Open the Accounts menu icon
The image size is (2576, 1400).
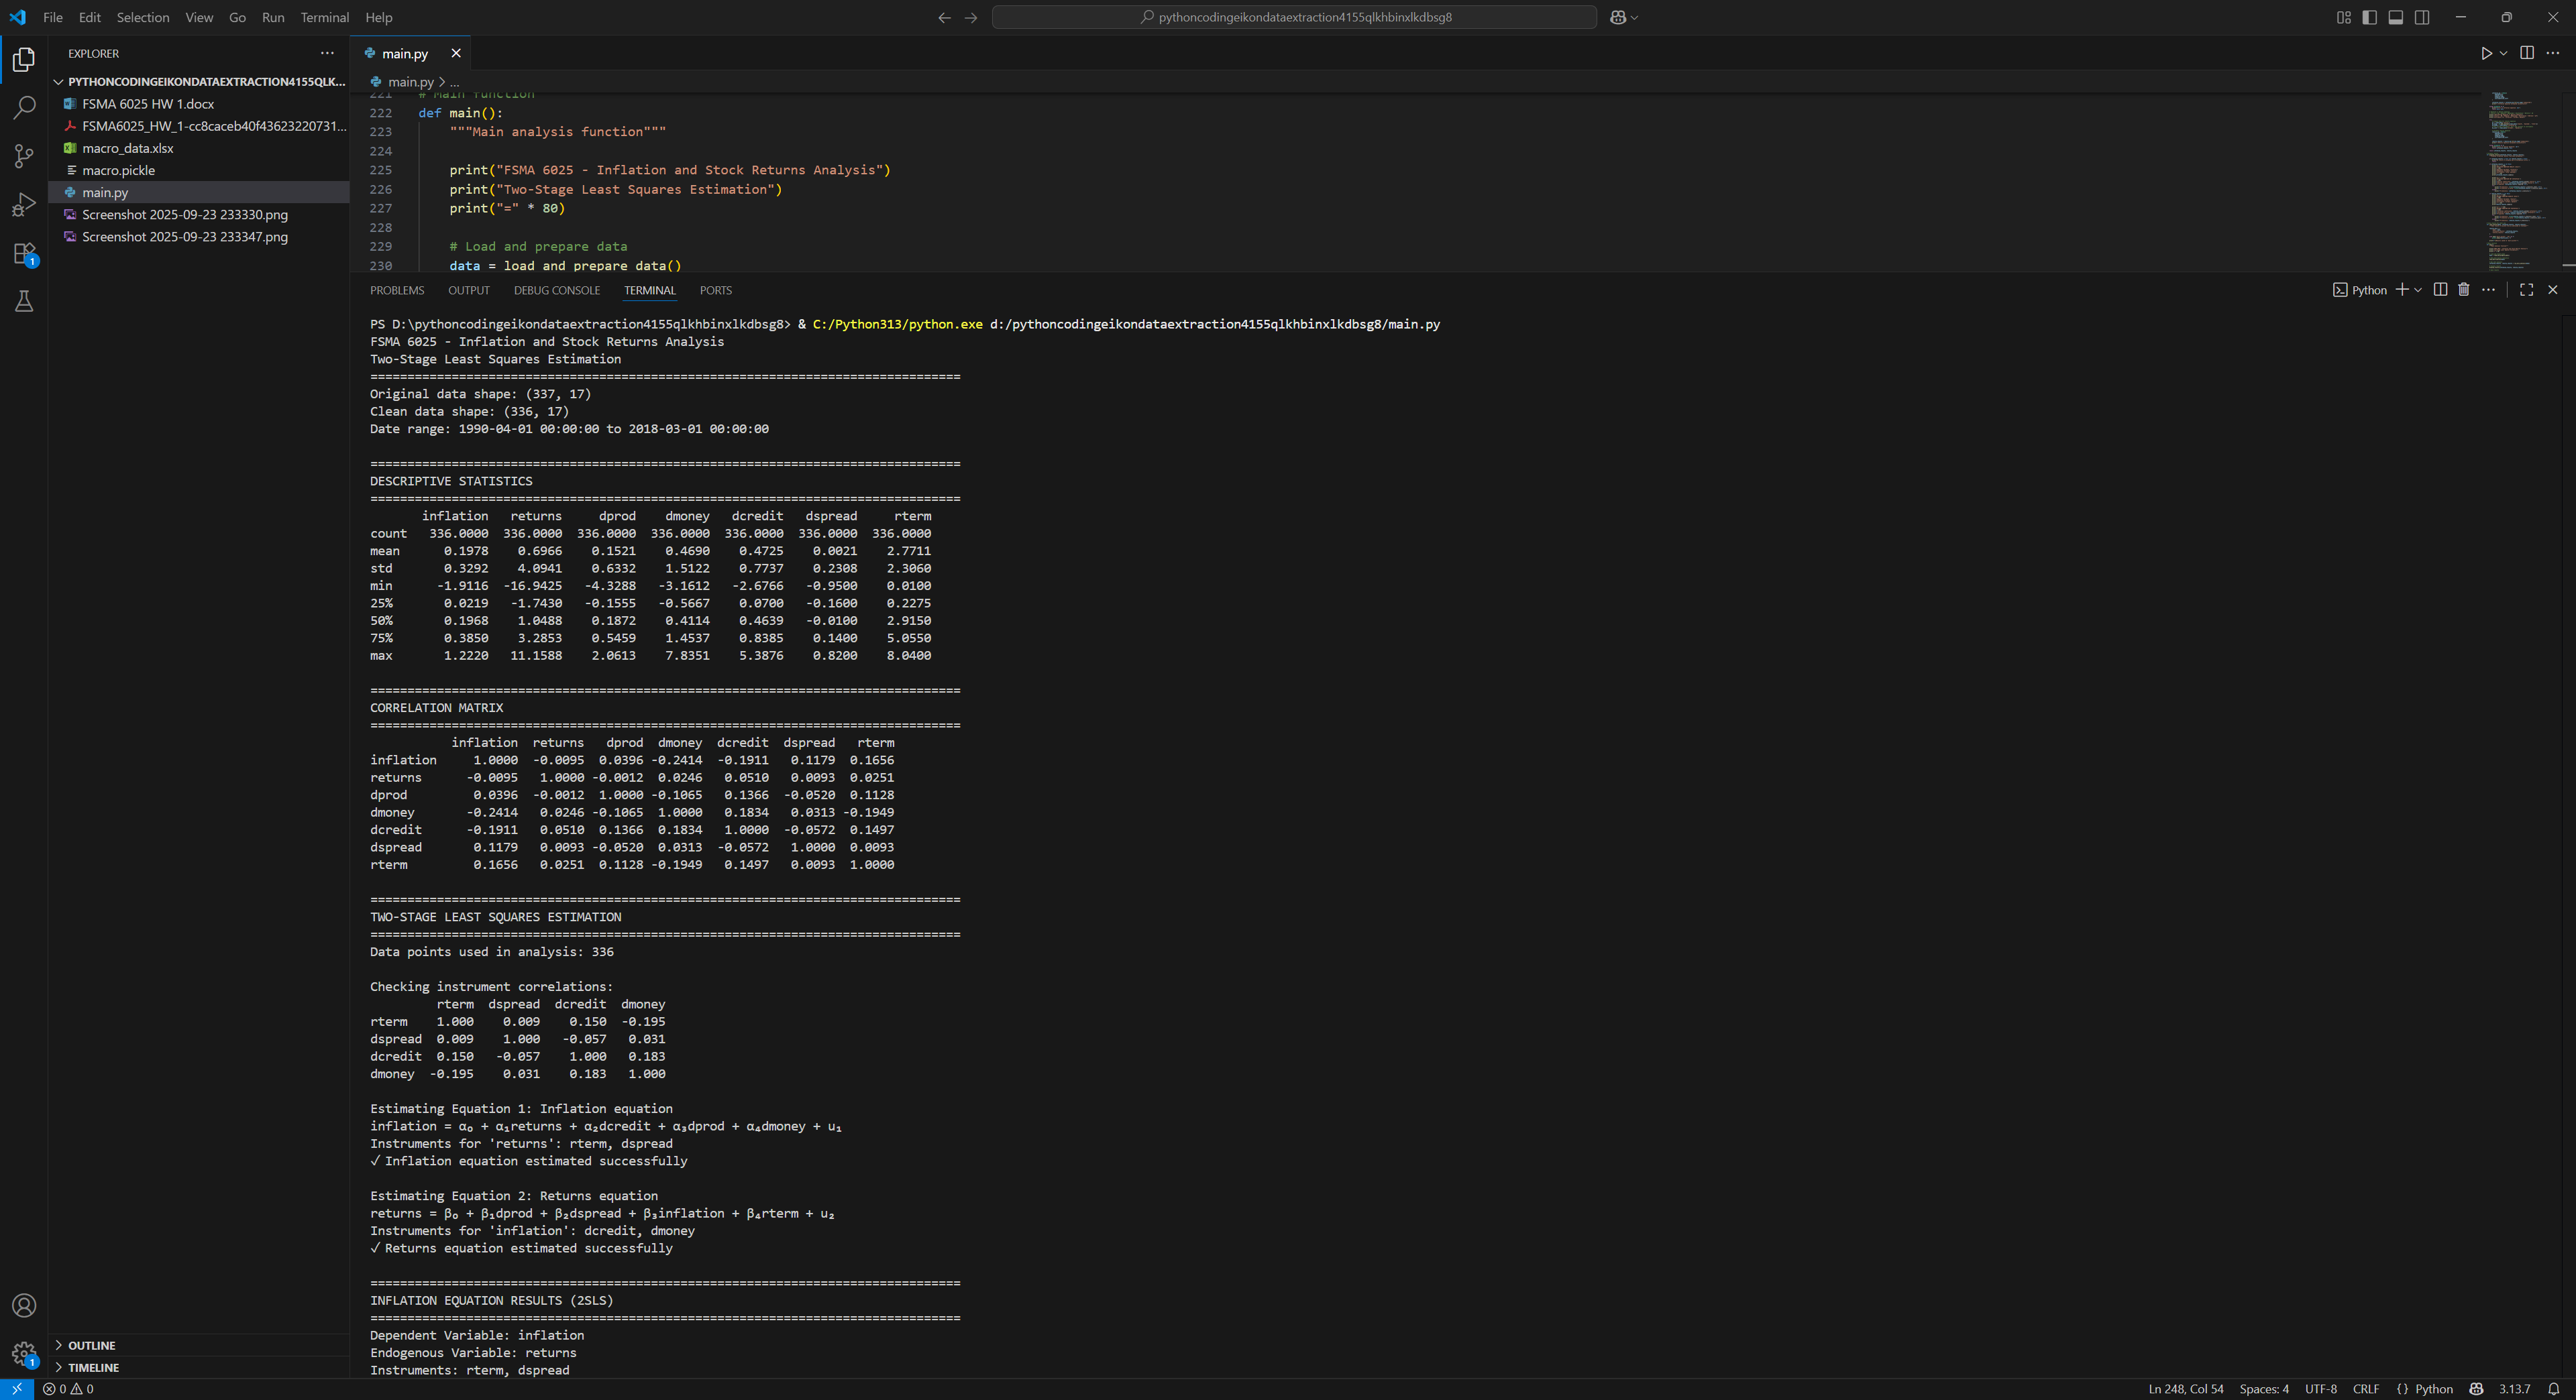pyautogui.click(x=24, y=1305)
